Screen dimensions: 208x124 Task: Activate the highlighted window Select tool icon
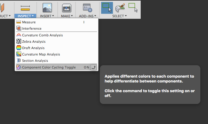107,8
